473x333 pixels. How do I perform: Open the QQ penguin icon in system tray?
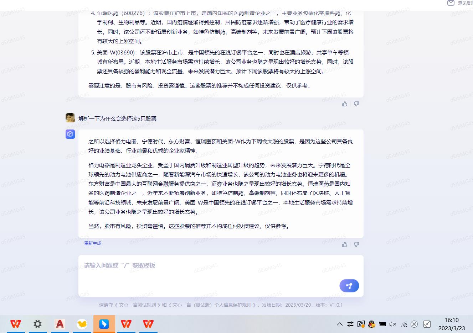tap(372, 324)
